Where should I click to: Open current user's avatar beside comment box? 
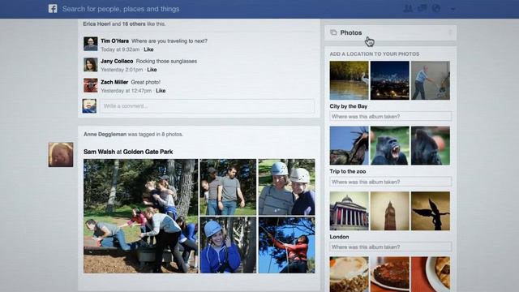[89, 106]
